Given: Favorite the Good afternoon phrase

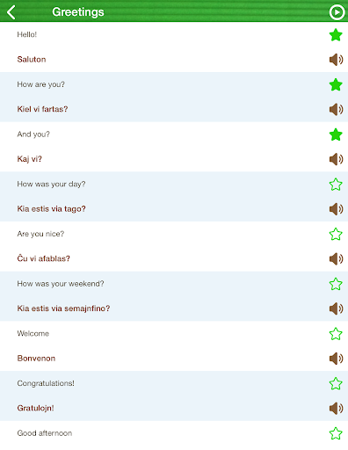Looking at the screenshot, I should [336, 433].
